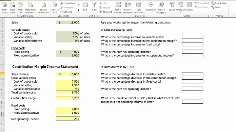The image size is (236, 132).
Task: Toggle the Filter funnel
Action: (94, 7)
